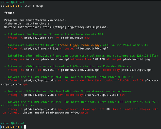
Task: Click 'pfad/zu/frame_%d.jpg' path
Action: click(x=41, y=48)
